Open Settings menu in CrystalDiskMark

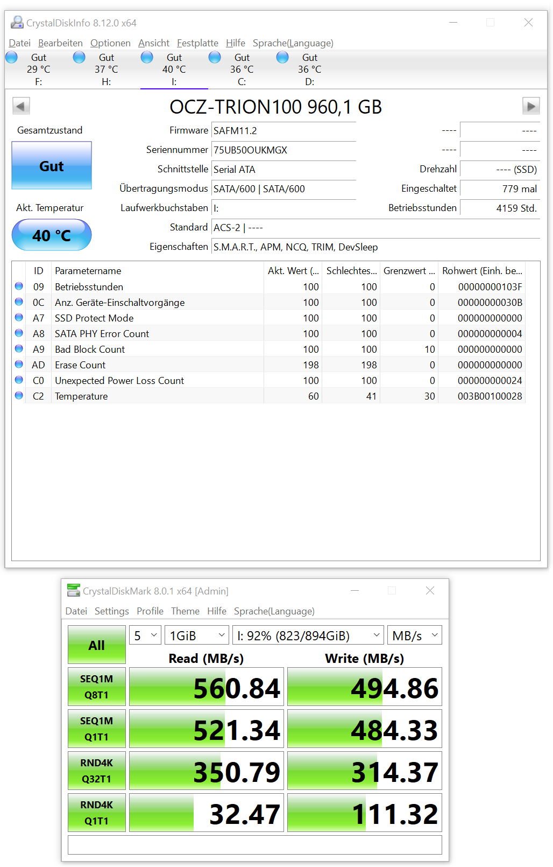tap(112, 611)
